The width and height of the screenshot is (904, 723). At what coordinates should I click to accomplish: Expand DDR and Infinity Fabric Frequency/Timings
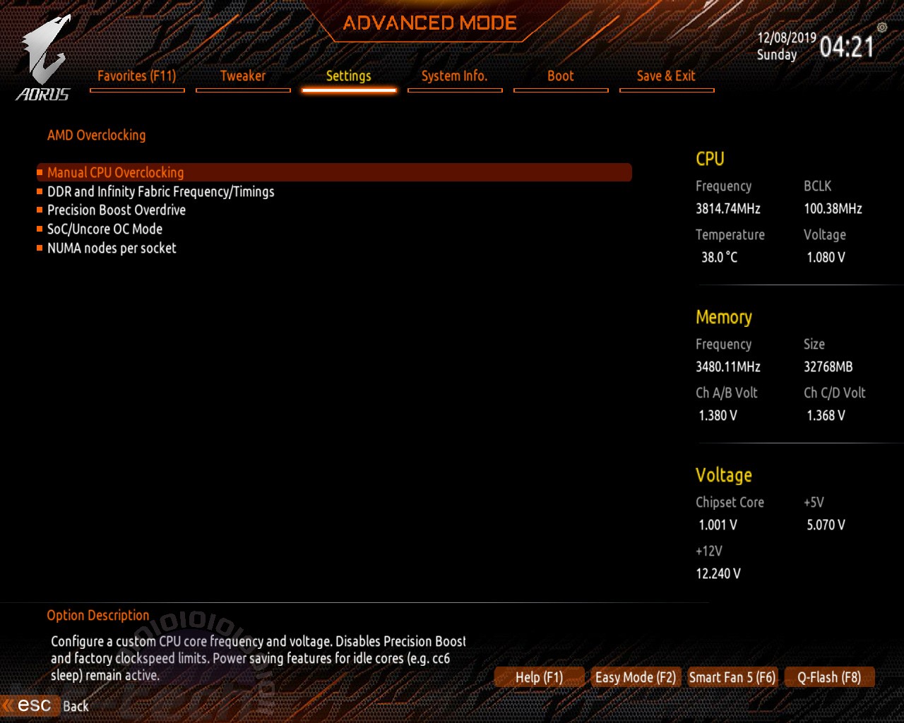tap(160, 191)
